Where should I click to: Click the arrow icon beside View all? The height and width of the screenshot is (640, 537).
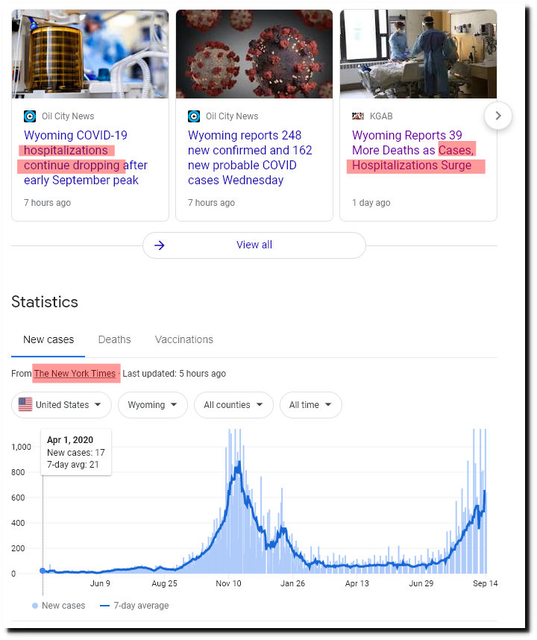(x=160, y=245)
